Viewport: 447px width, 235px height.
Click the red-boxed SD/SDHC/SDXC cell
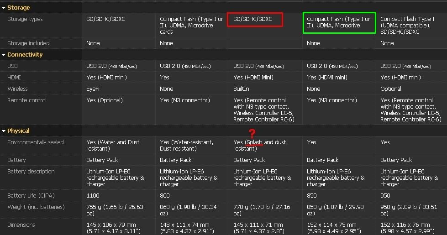[x=255, y=20]
